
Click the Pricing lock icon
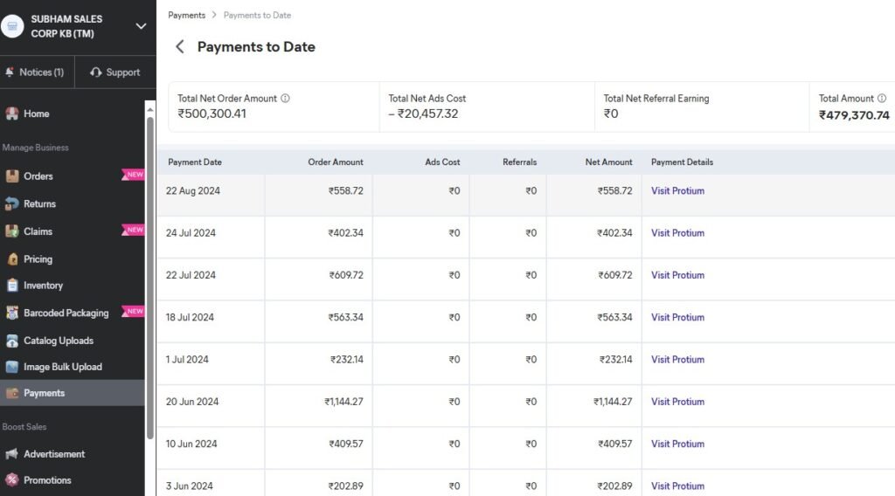click(x=12, y=259)
